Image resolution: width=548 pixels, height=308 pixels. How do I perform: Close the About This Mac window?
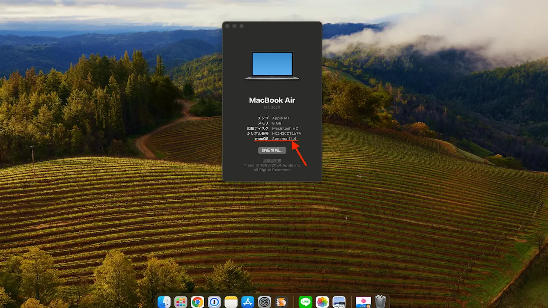coord(228,26)
